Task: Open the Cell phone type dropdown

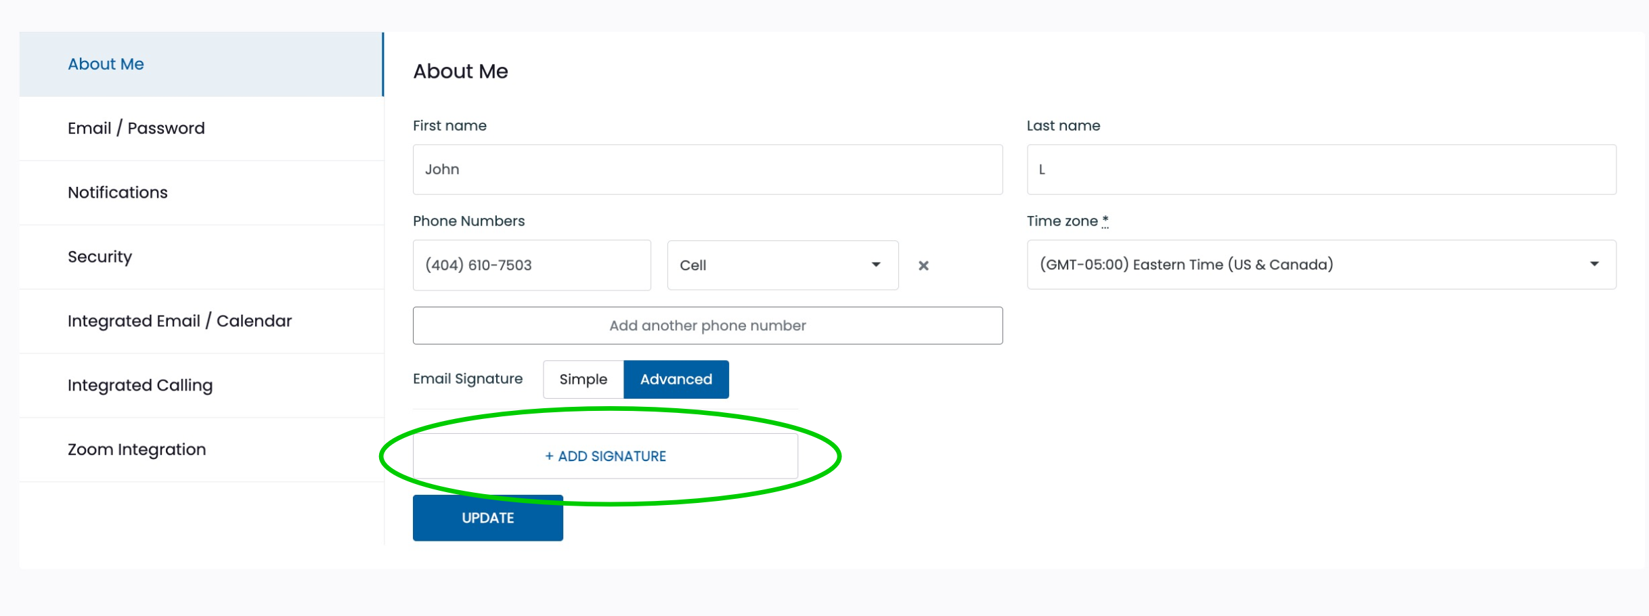Action: click(783, 265)
